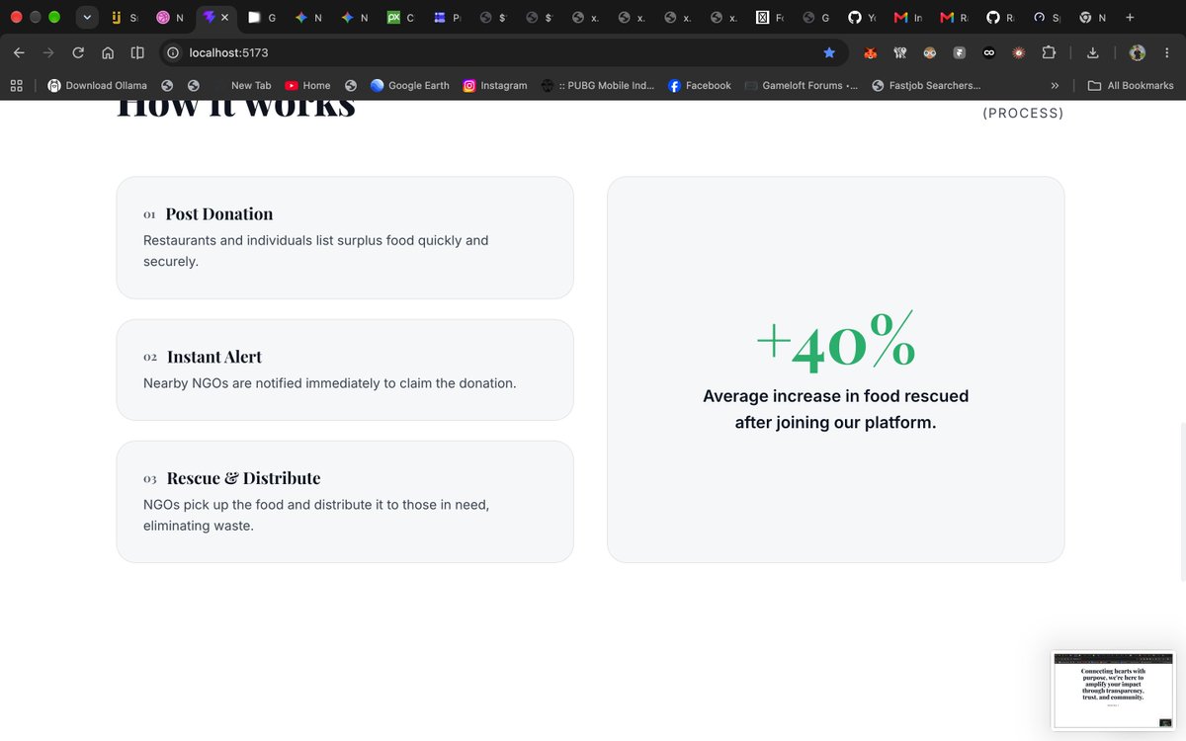Click 'Average increase in food rescued' text

(x=836, y=396)
